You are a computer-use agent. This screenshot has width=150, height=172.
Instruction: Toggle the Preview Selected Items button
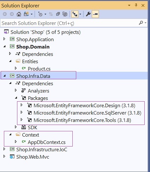click(95, 14)
